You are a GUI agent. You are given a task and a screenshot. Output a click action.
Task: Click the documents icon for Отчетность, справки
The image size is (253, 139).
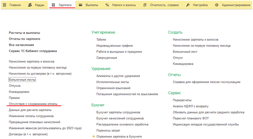coord(145,5)
